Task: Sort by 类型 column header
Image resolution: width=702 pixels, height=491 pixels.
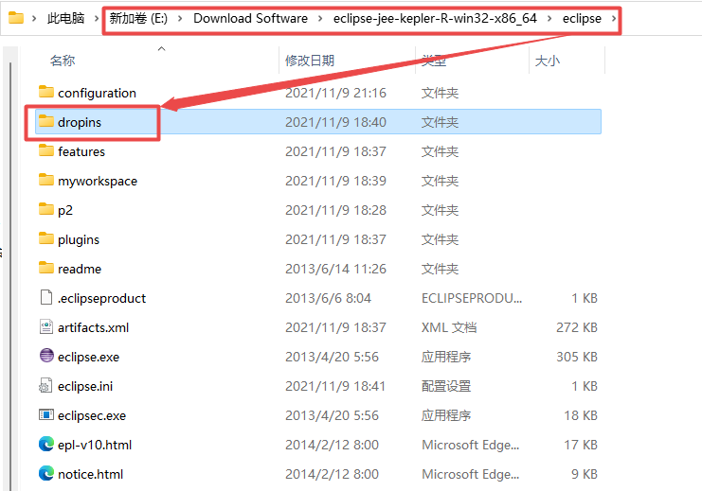Action: 434,61
